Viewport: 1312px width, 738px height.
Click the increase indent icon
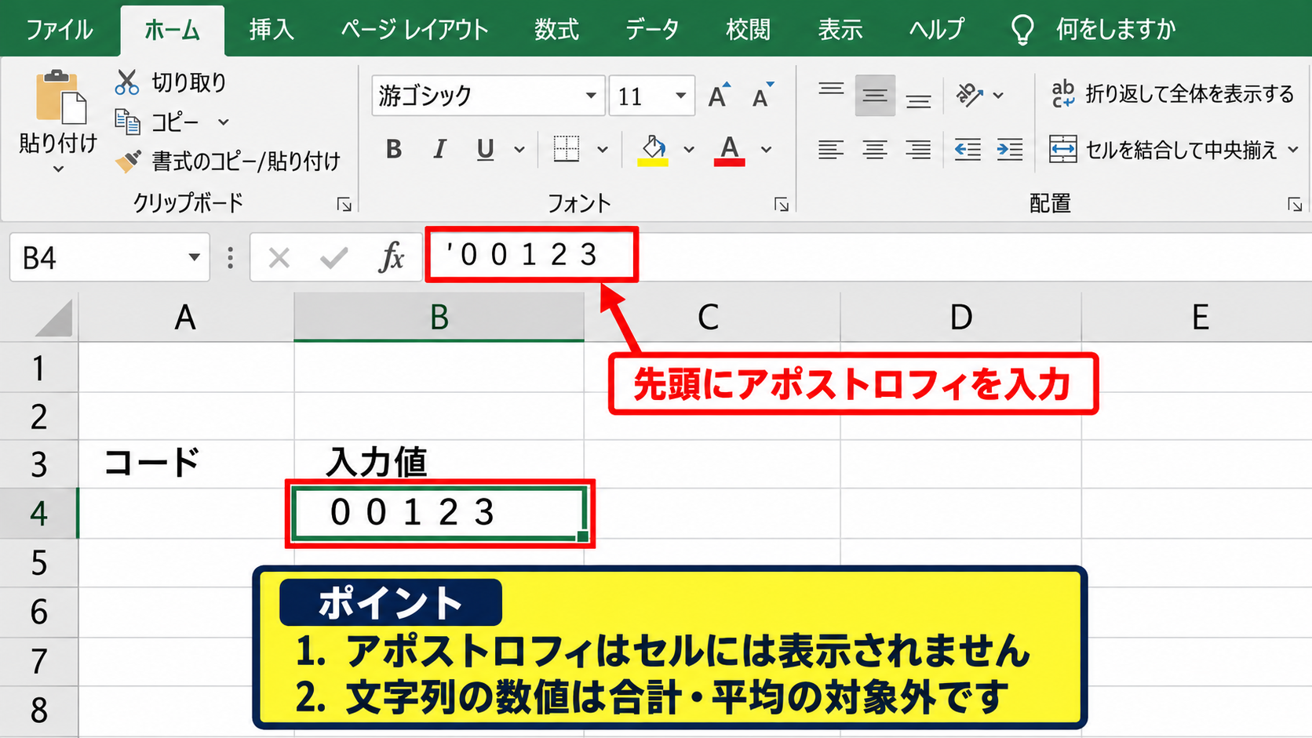pyautogui.click(x=1010, y=149)
